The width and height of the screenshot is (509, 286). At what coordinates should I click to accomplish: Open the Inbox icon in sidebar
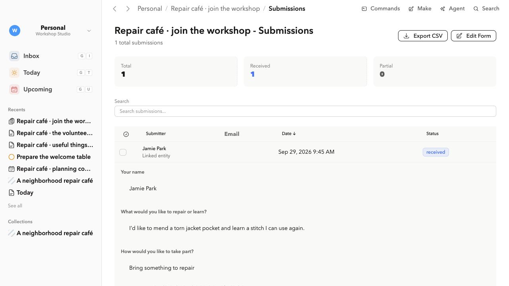[14, 56]
